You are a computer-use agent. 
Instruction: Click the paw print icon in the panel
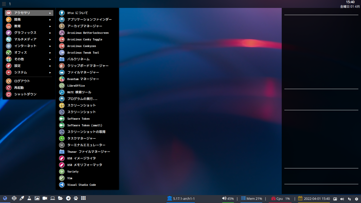[76, 198]
